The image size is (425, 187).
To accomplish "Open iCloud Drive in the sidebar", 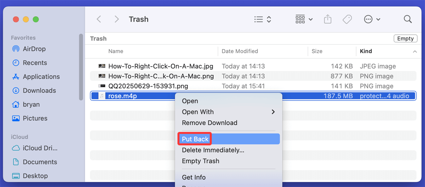I will coord(35,148).
